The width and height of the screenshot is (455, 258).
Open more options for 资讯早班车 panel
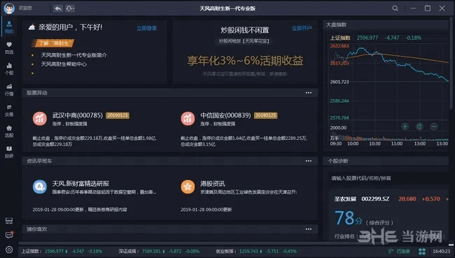click(x=309, y=161)
